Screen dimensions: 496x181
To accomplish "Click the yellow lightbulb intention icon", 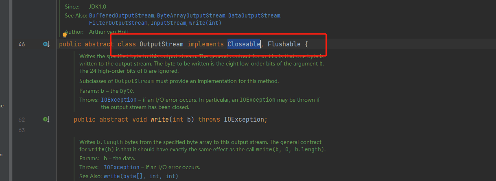I will click(x=64, y=35).
